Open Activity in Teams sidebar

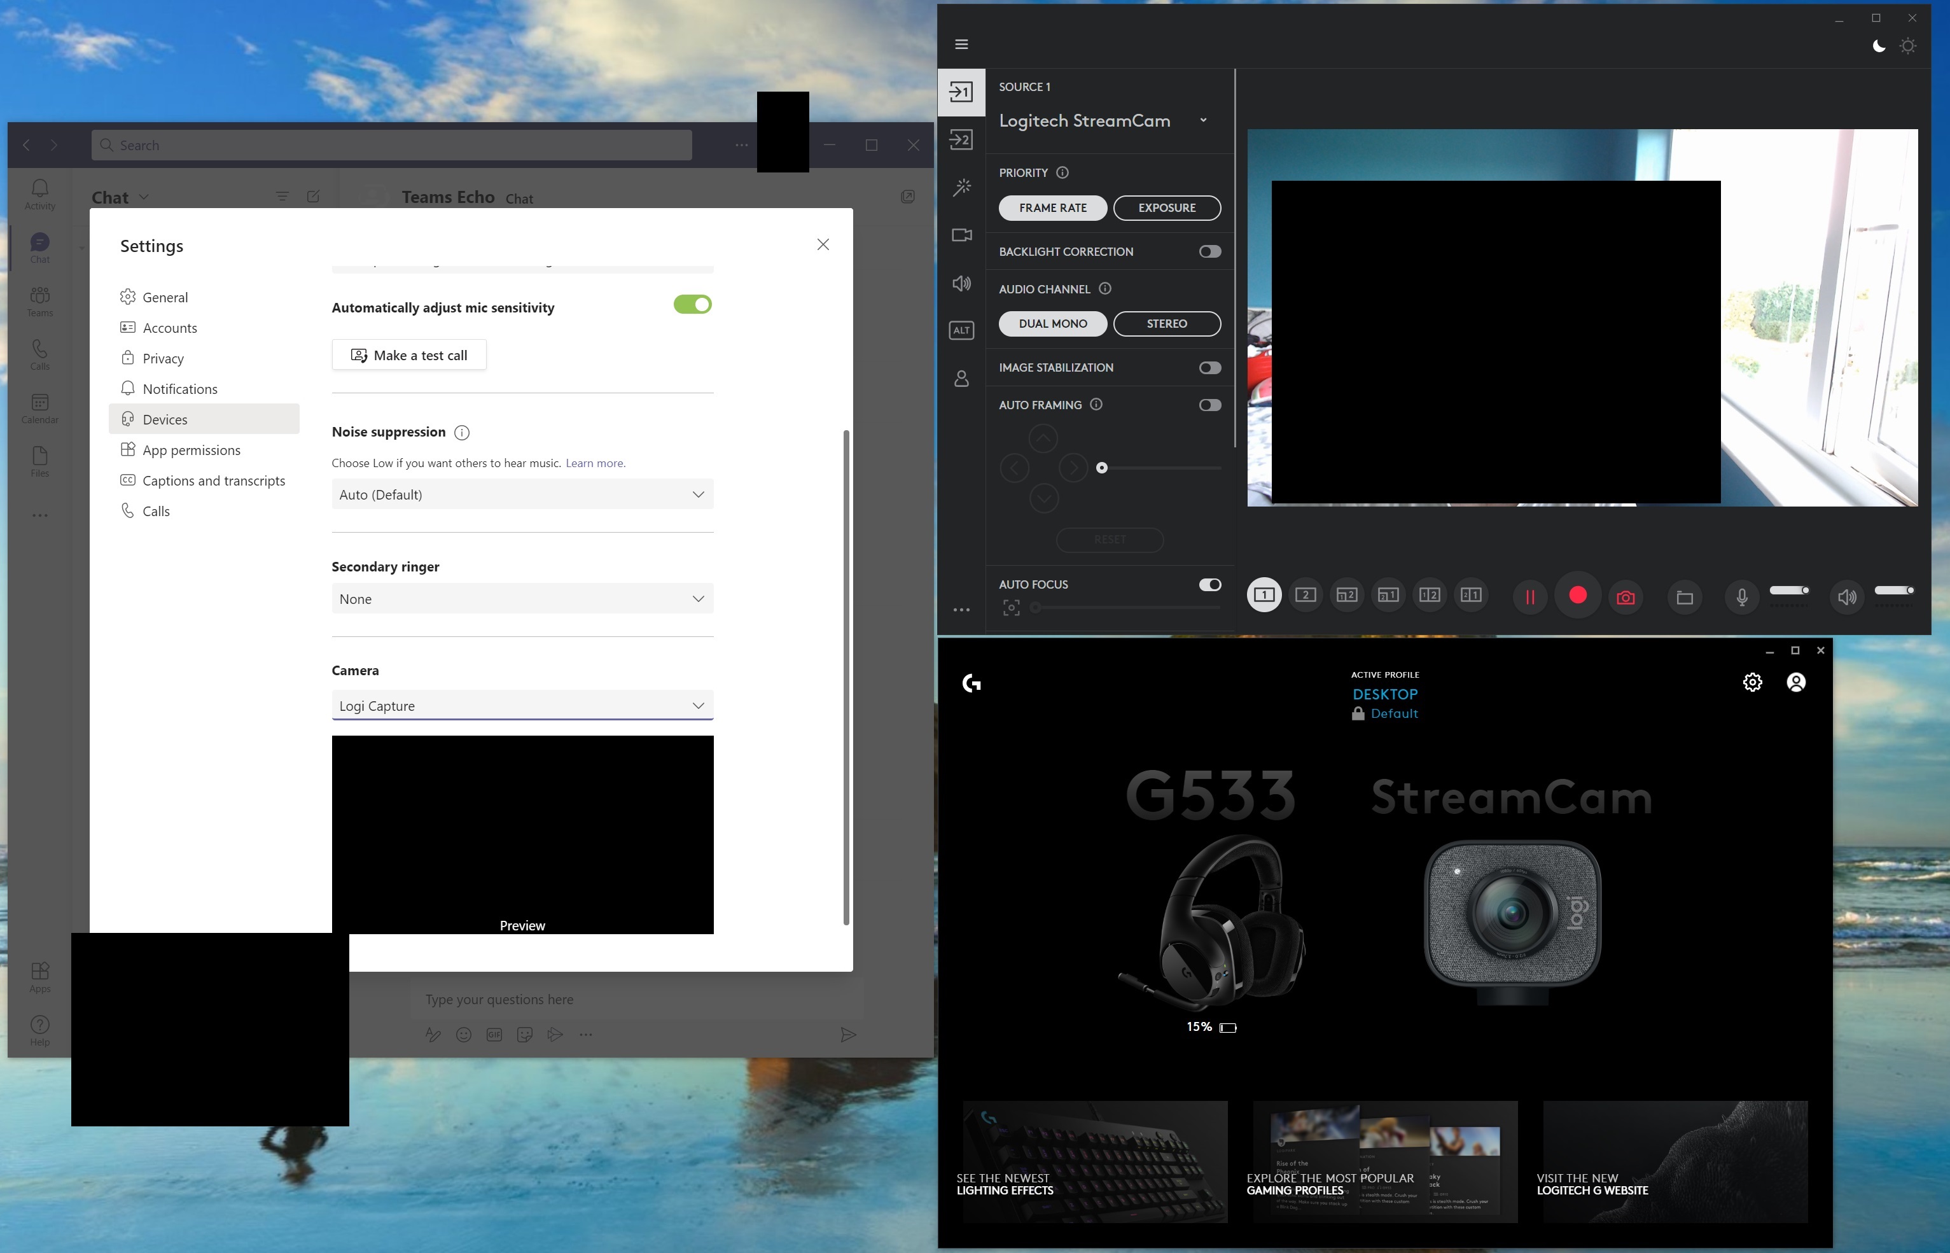pos(40,195)
